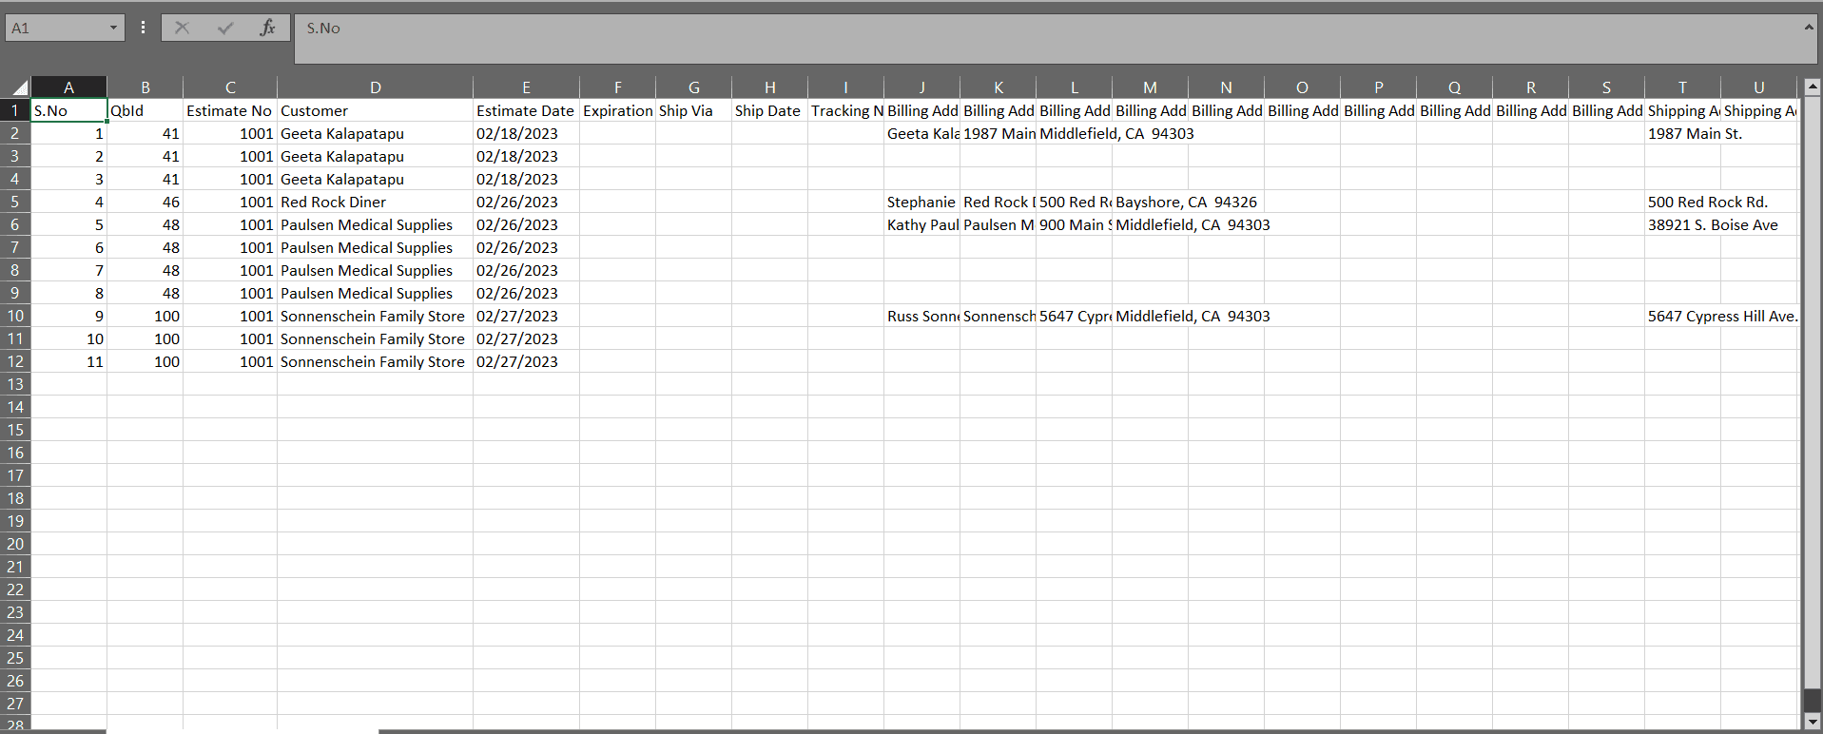Image resolution: width=1823 pixels, height=734 pixels.
Task: Select the Bayshore, CA 94326 cell
Action: point(1150,202)
